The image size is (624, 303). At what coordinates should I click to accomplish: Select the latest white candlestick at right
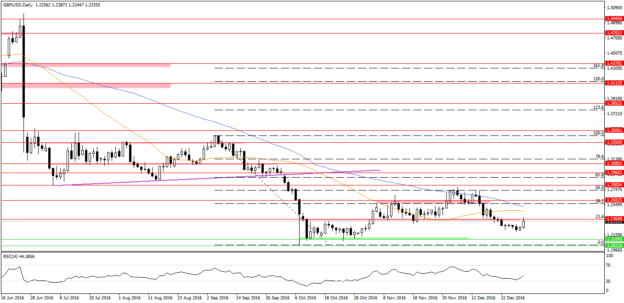[x=523, y=224]
